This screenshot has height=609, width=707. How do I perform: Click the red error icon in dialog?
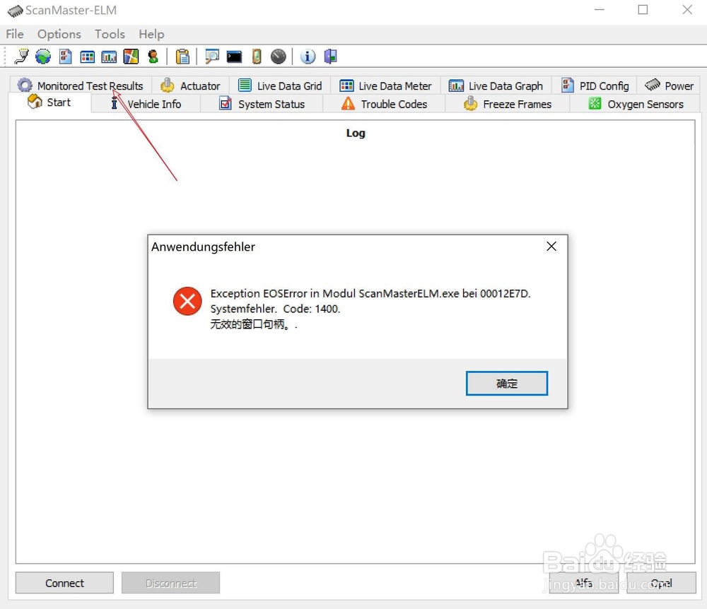point(187,301)
